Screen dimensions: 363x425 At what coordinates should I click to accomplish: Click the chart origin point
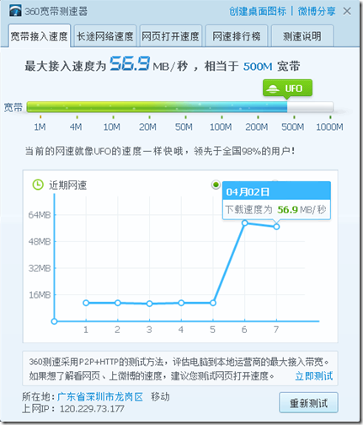tap(55, 321)
